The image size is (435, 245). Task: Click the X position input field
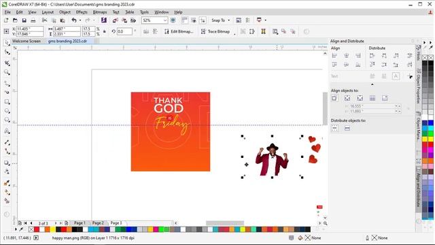coord(30,29)
